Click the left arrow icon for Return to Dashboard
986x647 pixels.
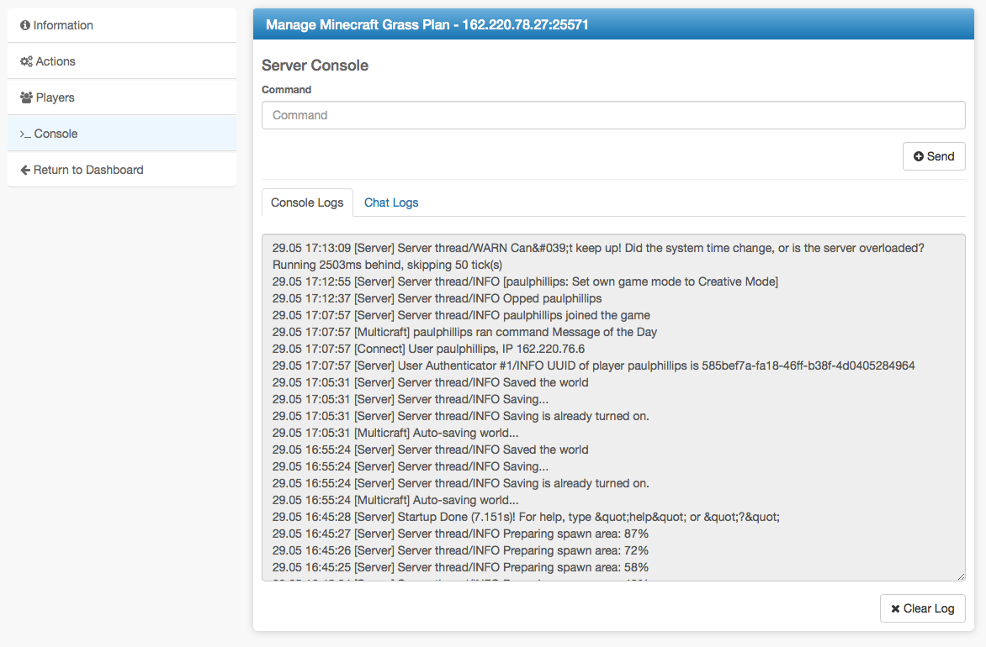[25, 171]
